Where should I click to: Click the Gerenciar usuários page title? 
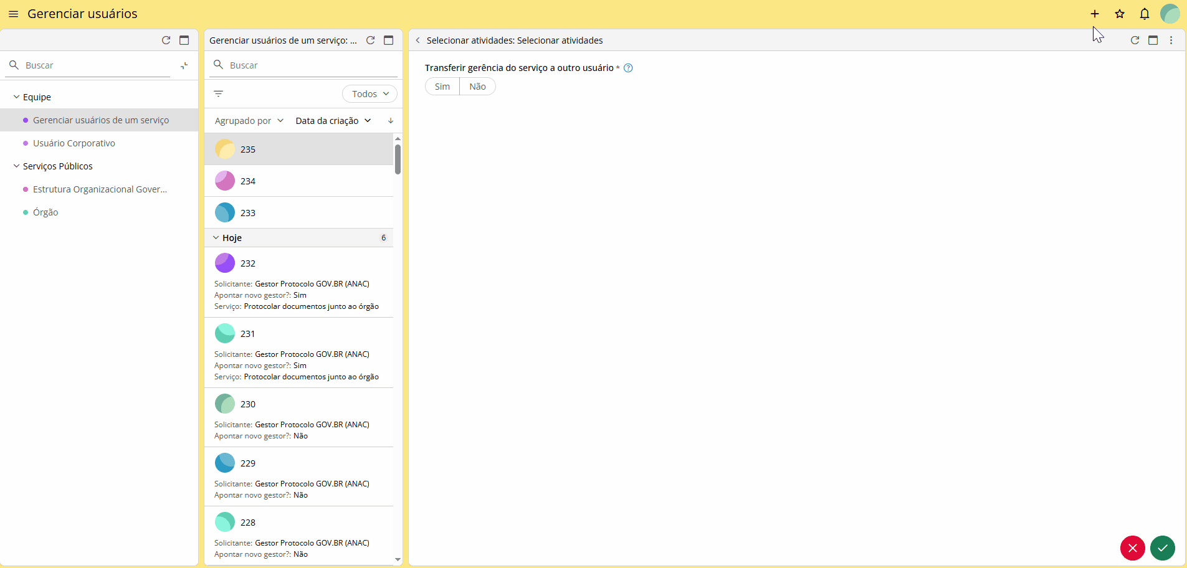tap(82, 14)
